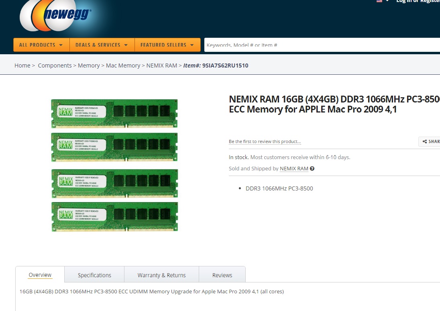Switch to the Specifications tab
The width and height of the screenshot is (440, 311).
[94, 275]
